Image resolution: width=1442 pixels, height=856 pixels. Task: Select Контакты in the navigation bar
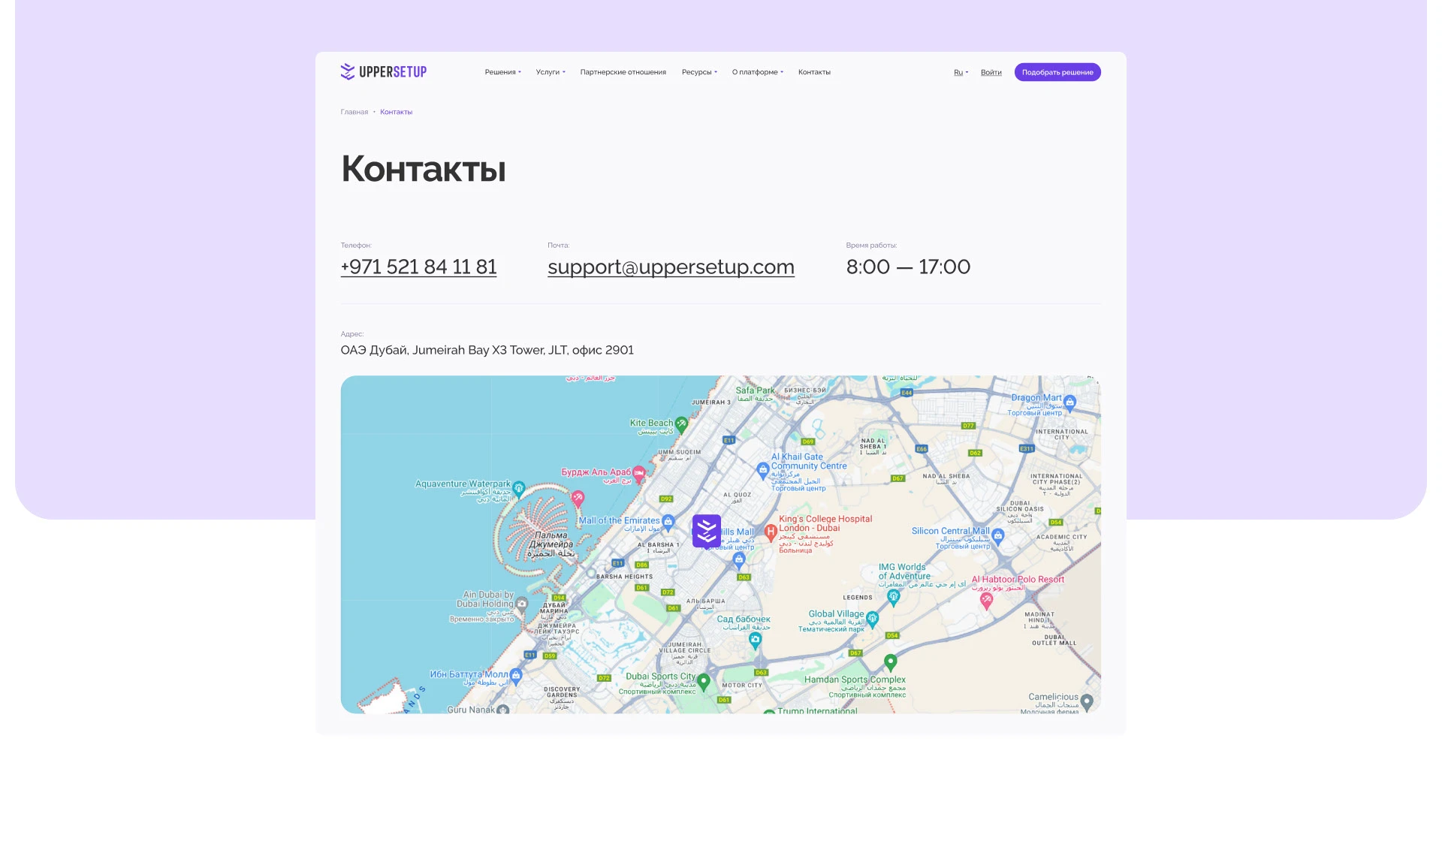[x=814, y=72]
